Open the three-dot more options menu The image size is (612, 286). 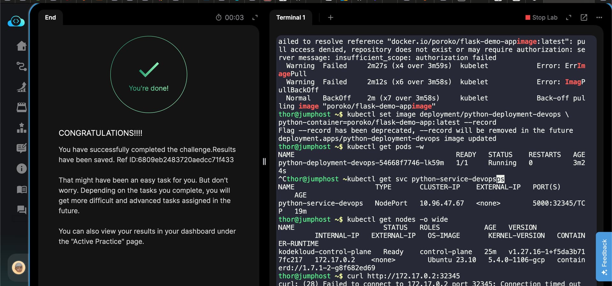click(599, 18)
